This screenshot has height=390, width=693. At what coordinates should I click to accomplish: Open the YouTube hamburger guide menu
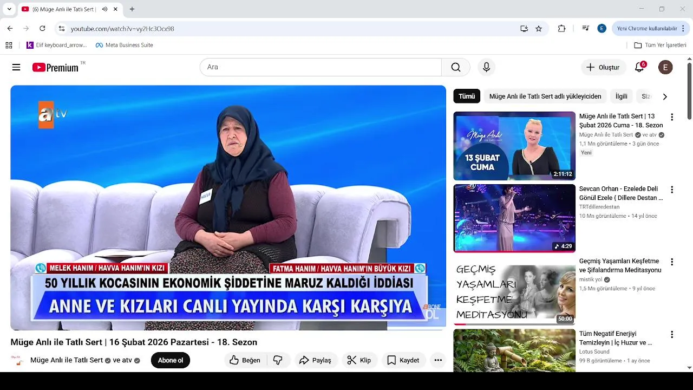[x=16, y=67]
